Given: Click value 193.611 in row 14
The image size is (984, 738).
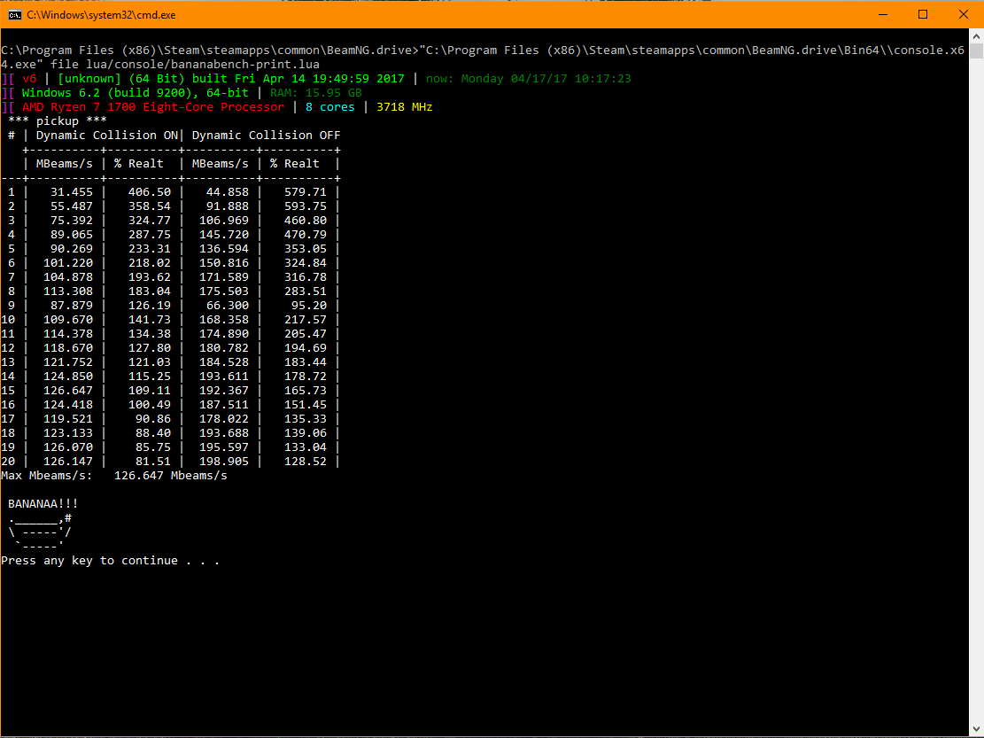Looking at the screenshot, I should [224, 377].
